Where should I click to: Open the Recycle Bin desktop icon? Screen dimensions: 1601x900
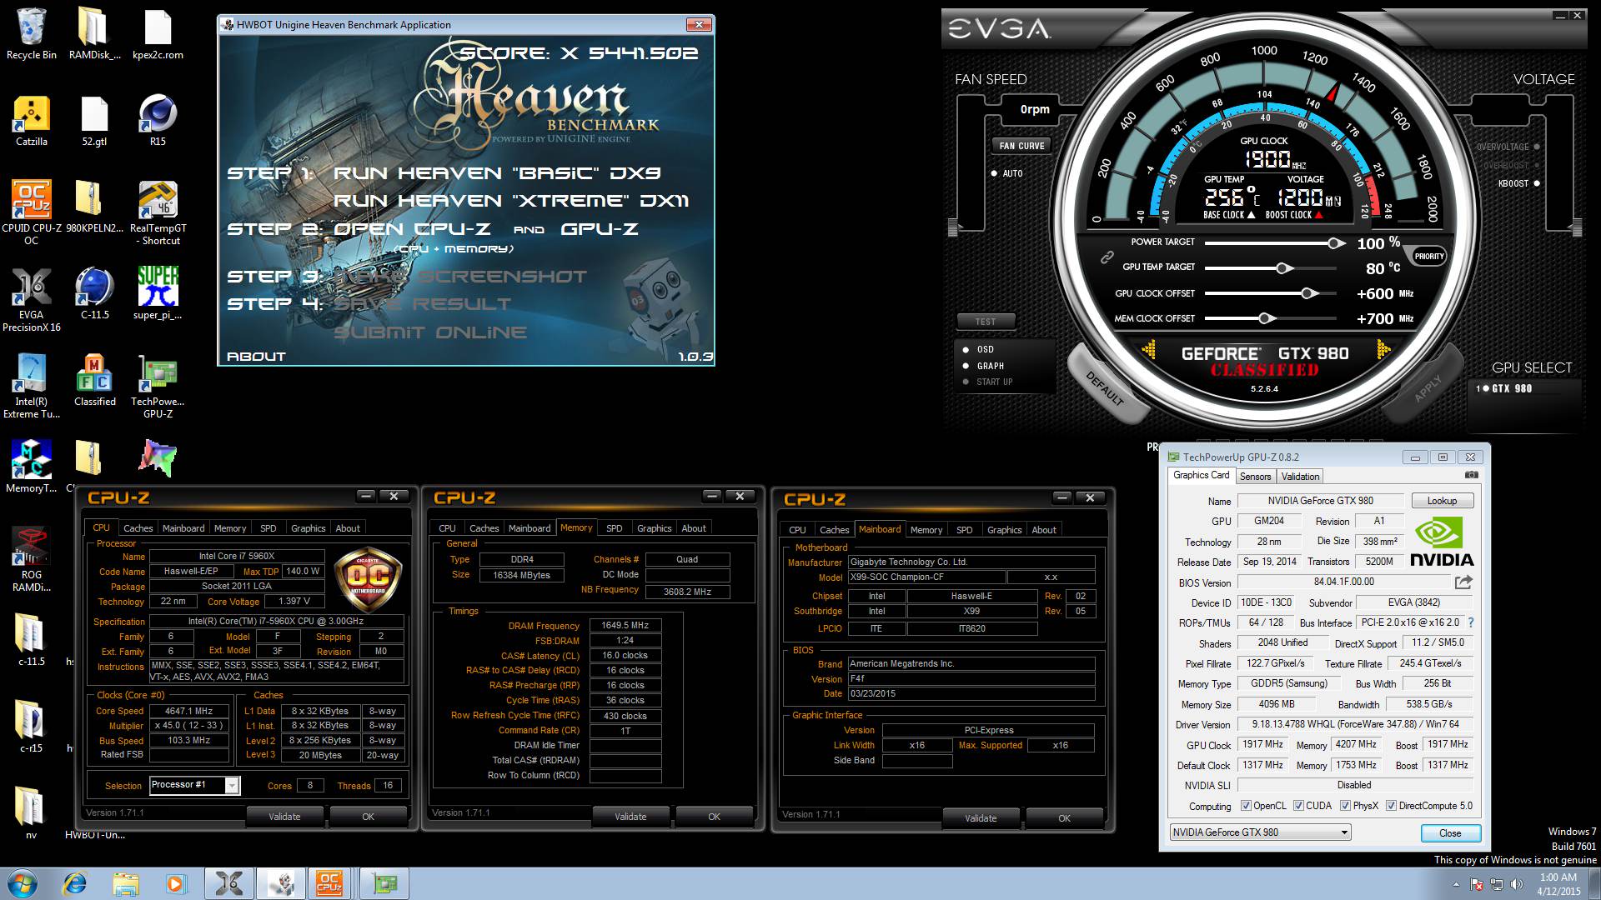coord(32,34)
